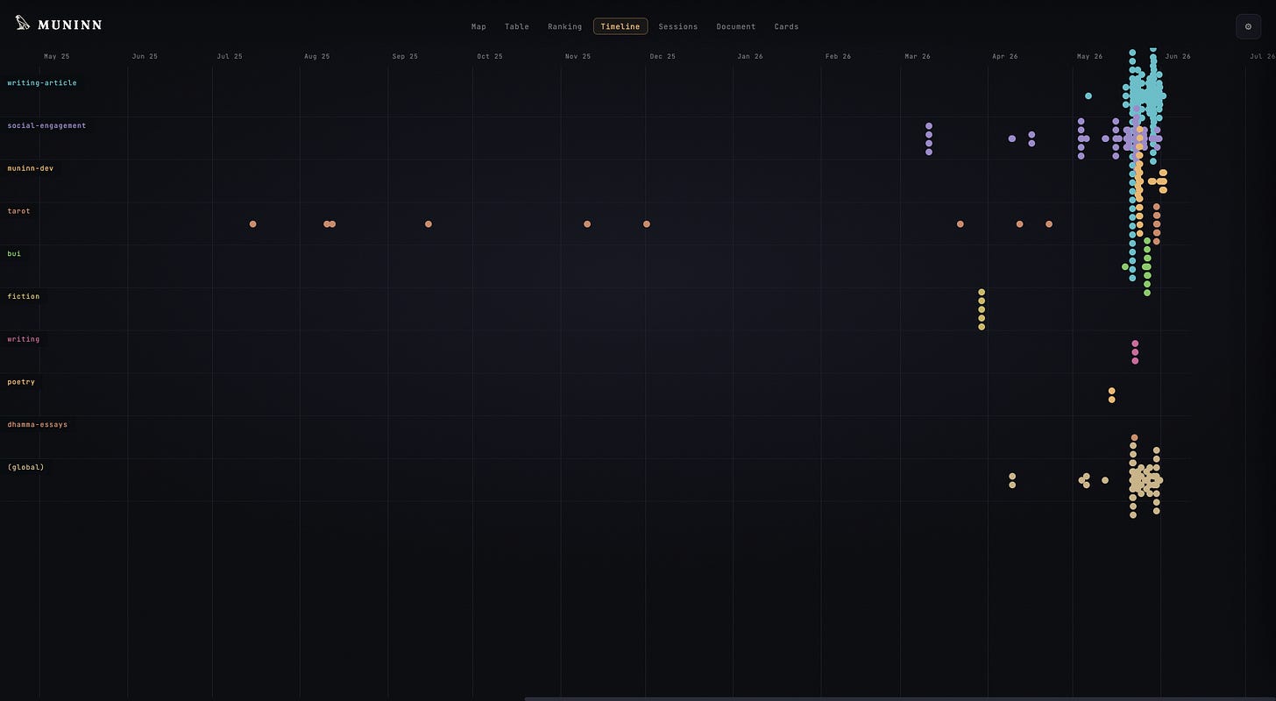This screenshot has height=701, width=1276.
Task: Switch to the Map tab
Action: tap(478, 26)
